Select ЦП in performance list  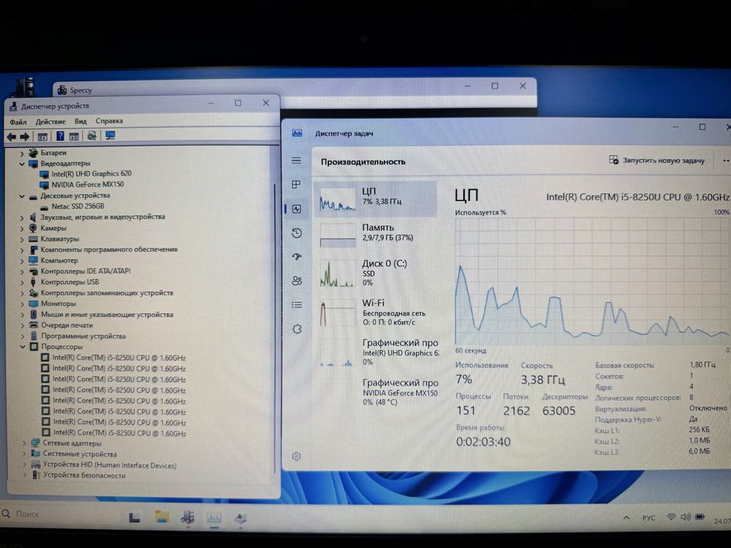(x=376, y=199)
